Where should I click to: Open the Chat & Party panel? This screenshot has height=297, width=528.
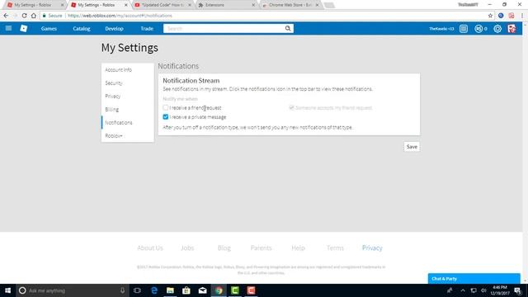pos(474,279)
